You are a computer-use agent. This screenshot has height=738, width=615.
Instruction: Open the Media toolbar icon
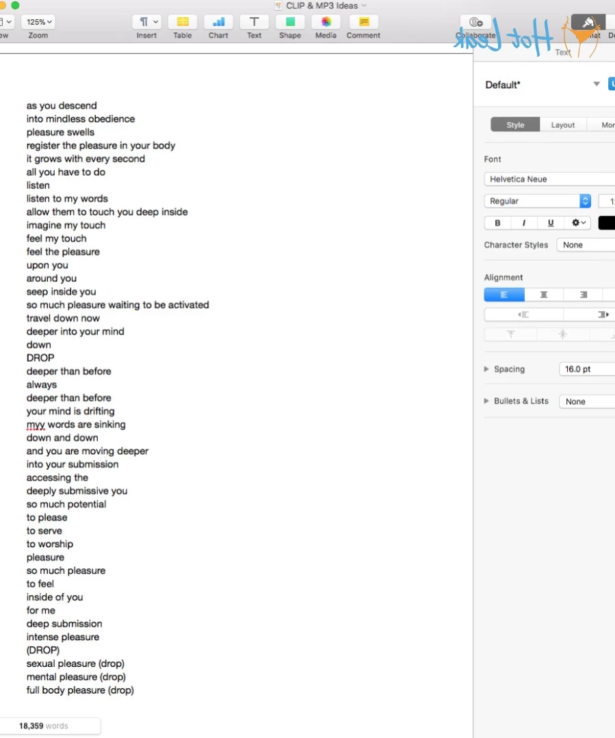[326, 22]
